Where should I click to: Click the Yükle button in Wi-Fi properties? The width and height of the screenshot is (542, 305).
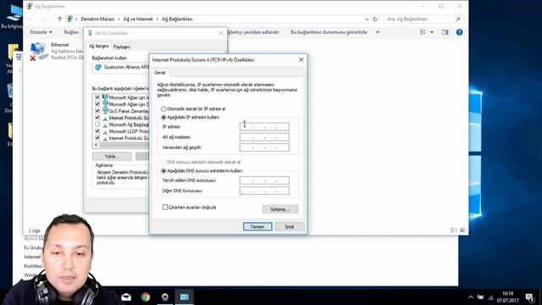[x=112, y=156]
